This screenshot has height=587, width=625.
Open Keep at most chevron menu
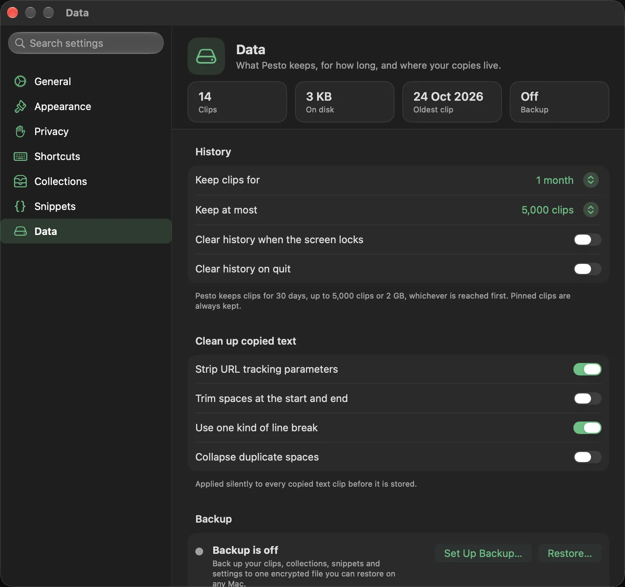(x=591, y=210)
